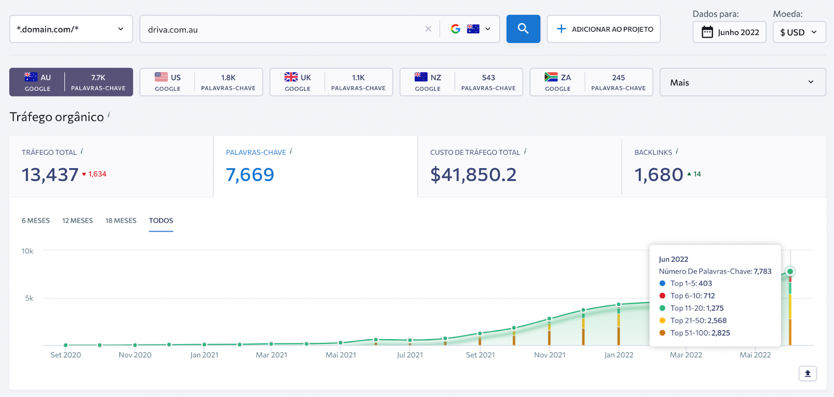Open the Backlinks 1,680 card
The image size is (834, 397).
724,167
